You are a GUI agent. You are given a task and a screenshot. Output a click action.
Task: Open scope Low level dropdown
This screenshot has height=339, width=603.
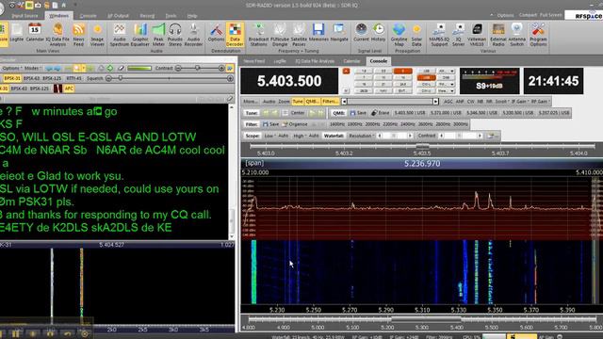tap(269, 136)
